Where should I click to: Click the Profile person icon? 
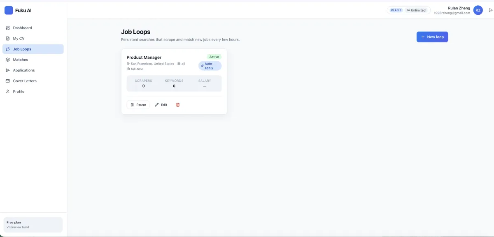pos(7,92)
